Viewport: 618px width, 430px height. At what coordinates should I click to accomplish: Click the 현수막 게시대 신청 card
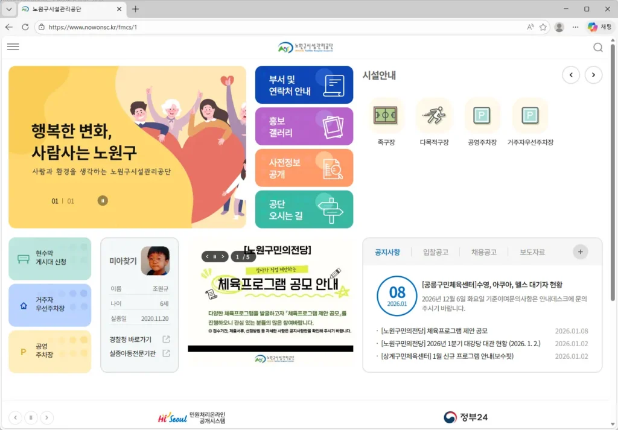pyautogui.click(x=49, y=258)
